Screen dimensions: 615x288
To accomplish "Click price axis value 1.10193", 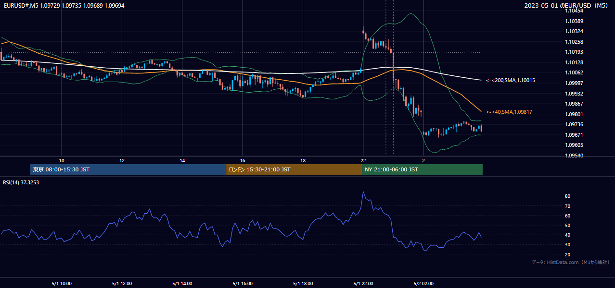I will coord(574,52).
